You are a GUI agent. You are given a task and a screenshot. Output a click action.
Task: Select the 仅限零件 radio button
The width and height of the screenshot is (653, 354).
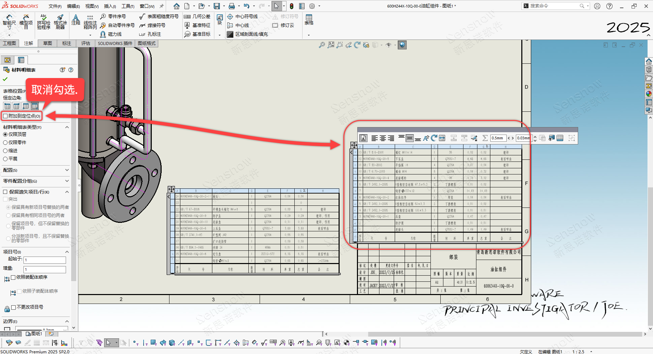tap(5, 142)
